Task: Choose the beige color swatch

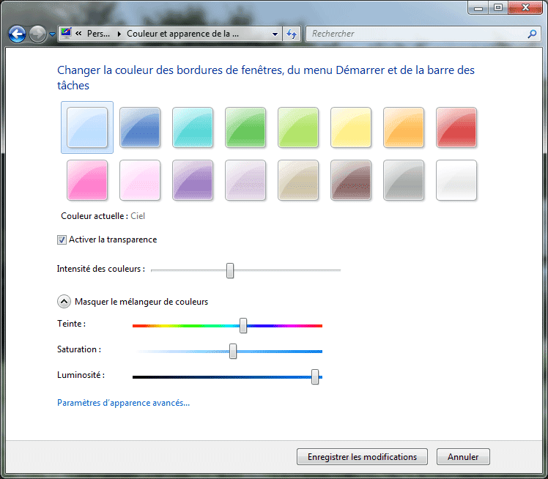Action: tap(298, 180)
